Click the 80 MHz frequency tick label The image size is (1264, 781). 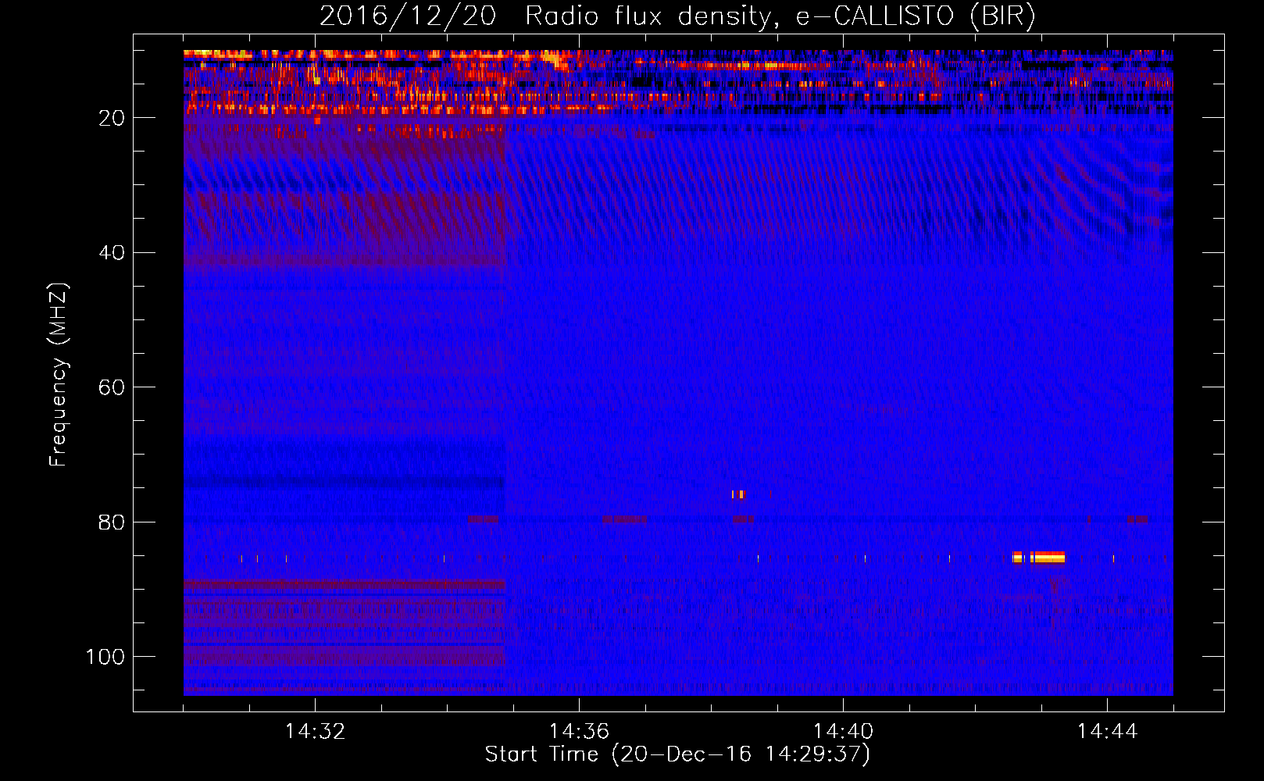click(x=112, y=522)
